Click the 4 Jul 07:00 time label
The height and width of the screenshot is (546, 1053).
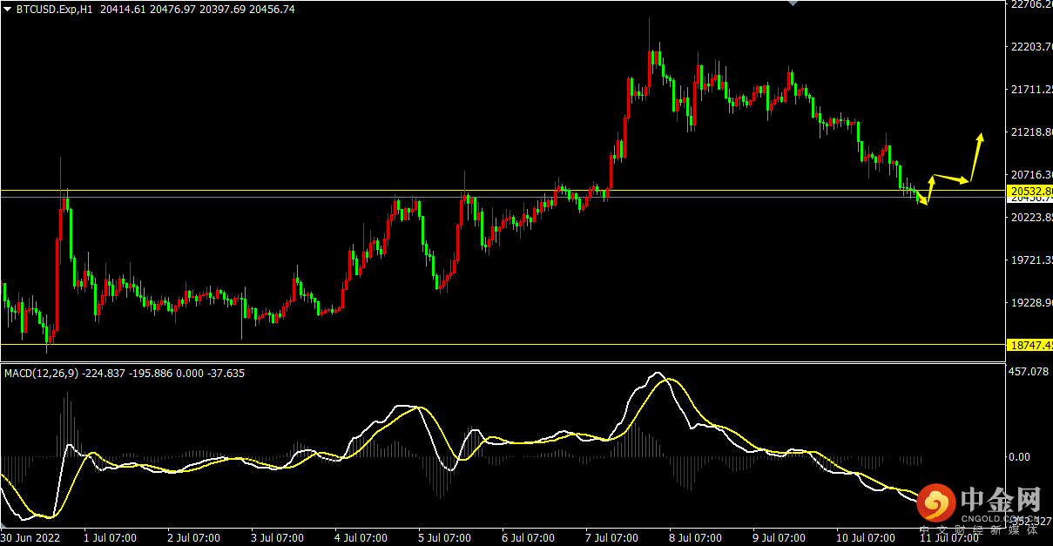[361, 537]
